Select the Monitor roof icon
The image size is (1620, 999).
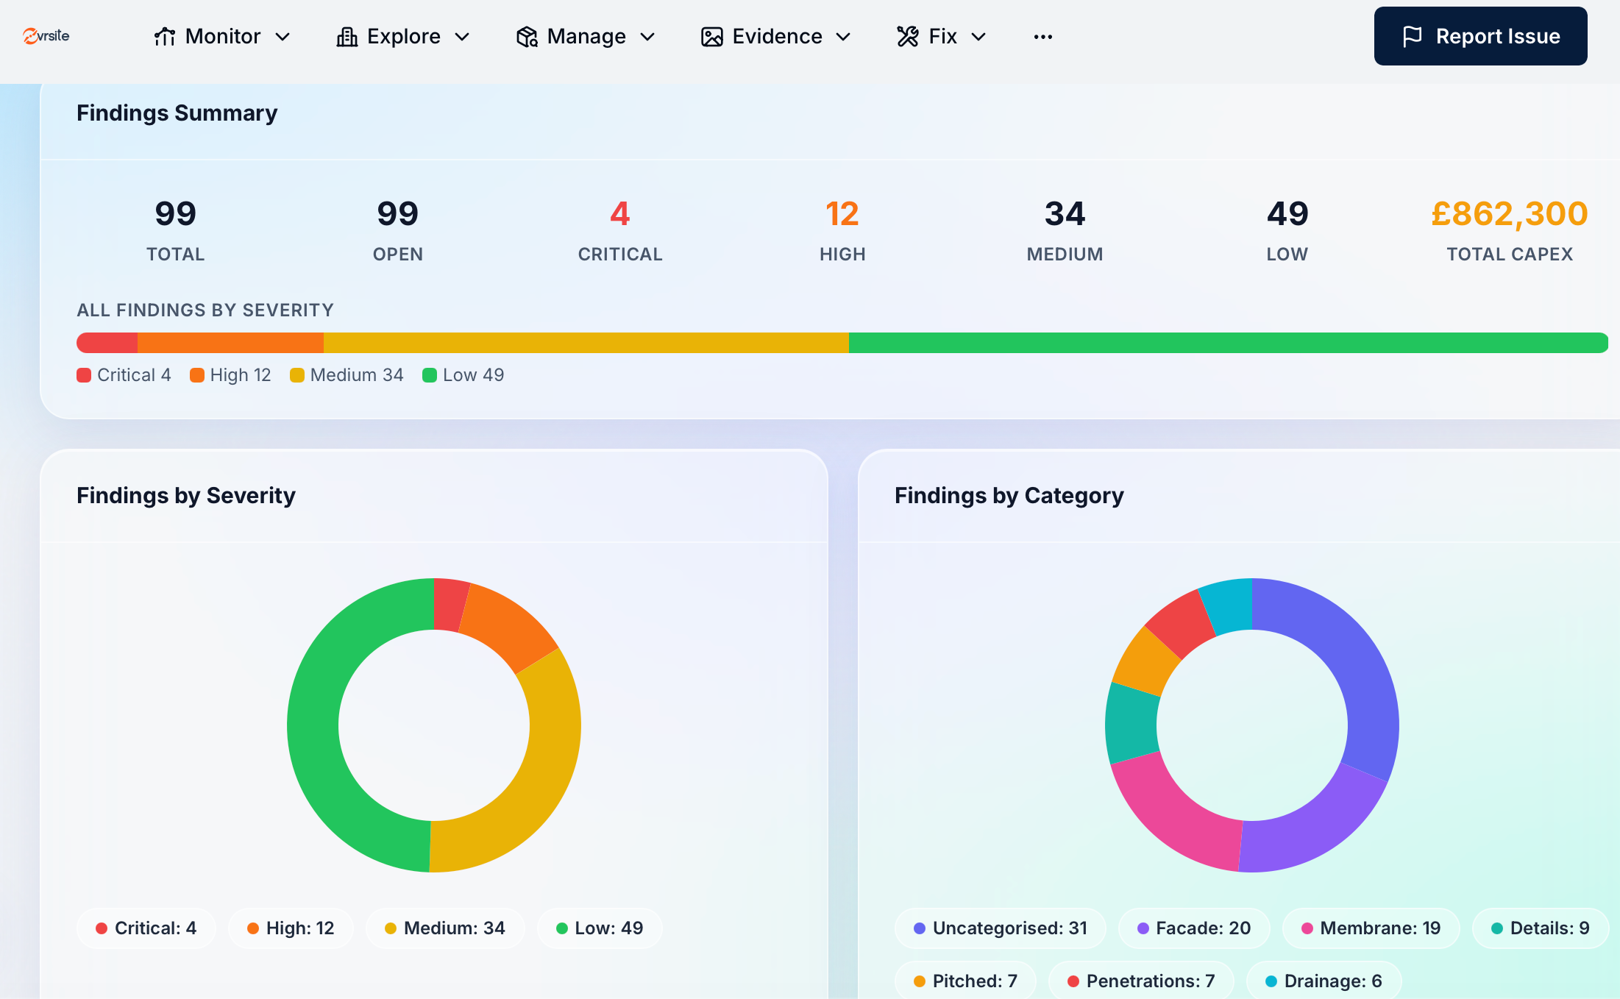[163, 36]
